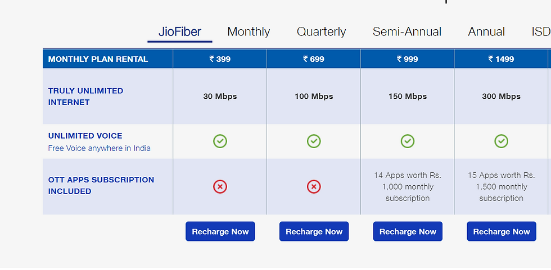
Task: Click the 14 Apps subscription text
Action: (408, 186)
